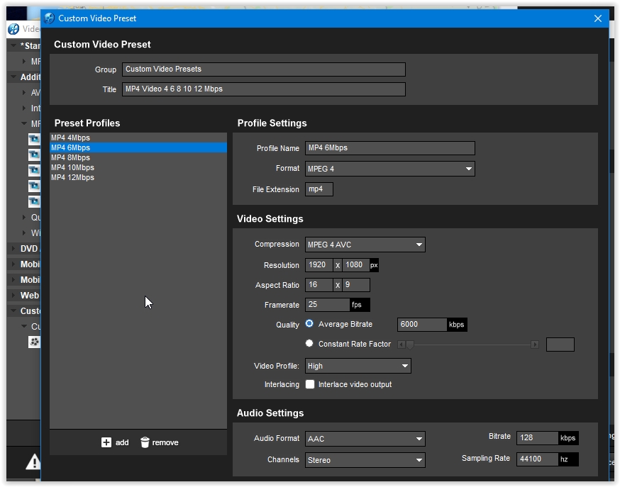Click the app logo in dialog title bar
The image size is (620, 487).
49,18
